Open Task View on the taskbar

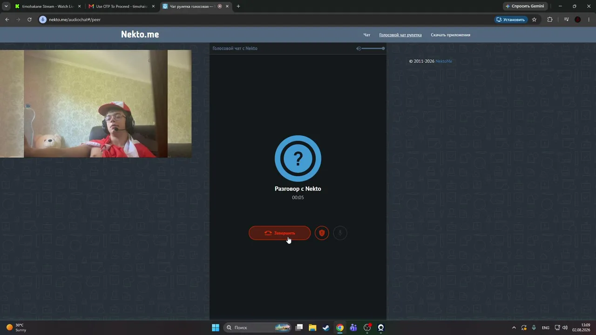pyautogui.click(x=299, y=328)
